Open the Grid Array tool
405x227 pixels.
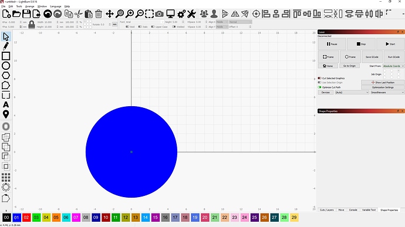6,177
